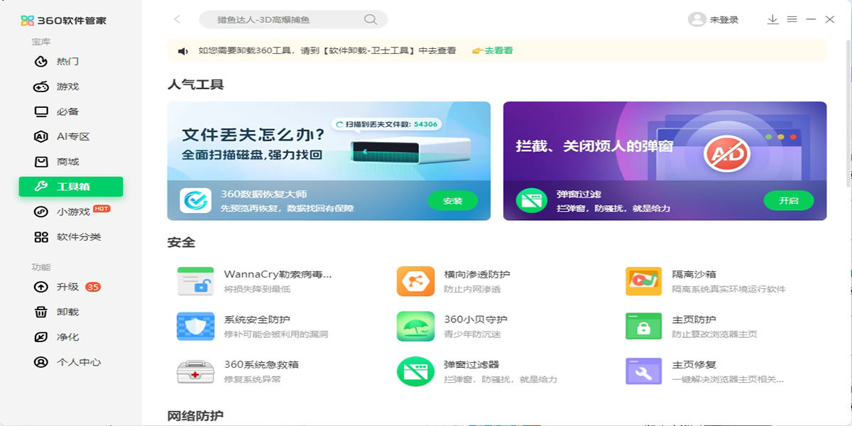The image size is (852, 426).
Task: Open the 弹窗过滤器 tool icon
Action: pyautogui.click(x=415, y=371)
